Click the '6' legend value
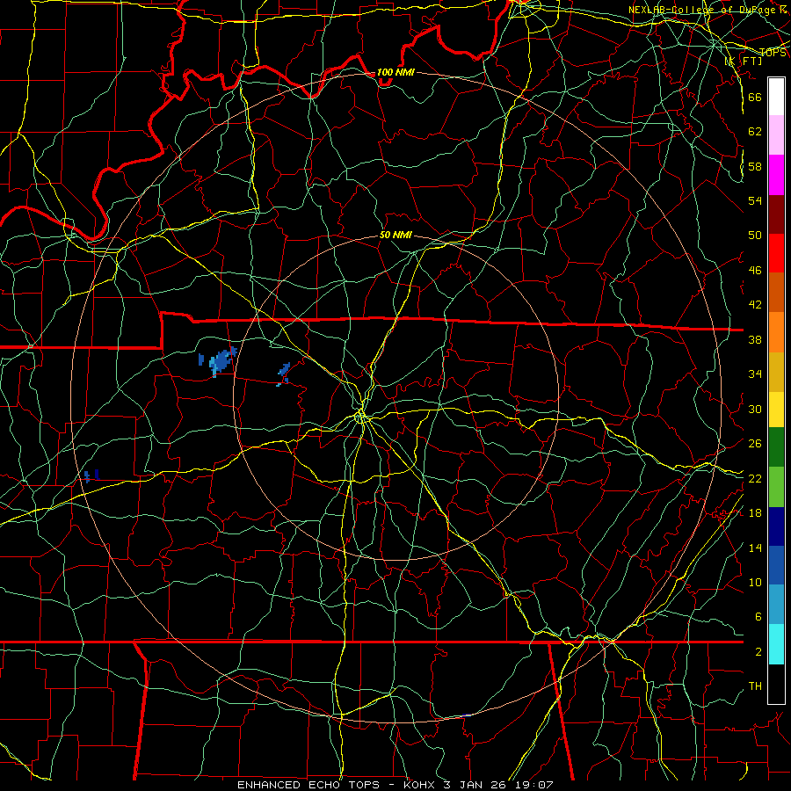The image size is (791, 791). tap(758, 616)
